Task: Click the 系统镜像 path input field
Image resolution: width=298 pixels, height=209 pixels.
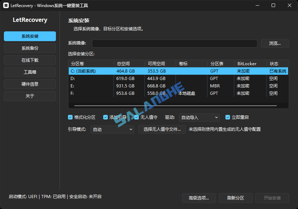Action: coord(175,43)
